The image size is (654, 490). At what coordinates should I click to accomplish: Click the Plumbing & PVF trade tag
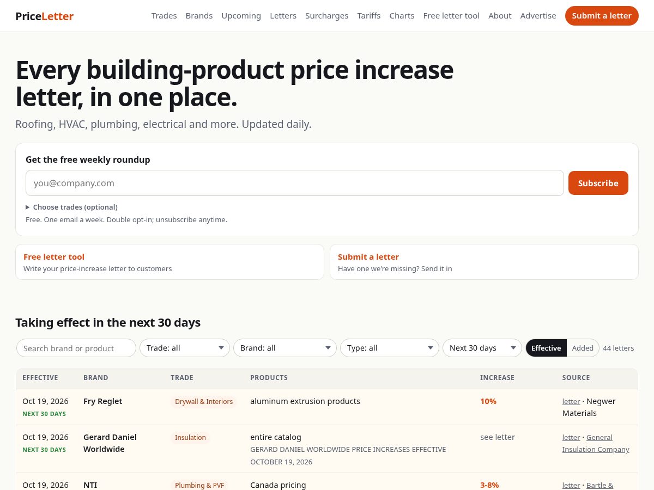tap(199, 485)
